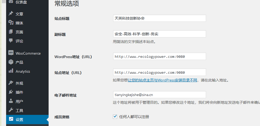Click the media icon beside 媒体
260x126 pixels.
coord(11,23)
